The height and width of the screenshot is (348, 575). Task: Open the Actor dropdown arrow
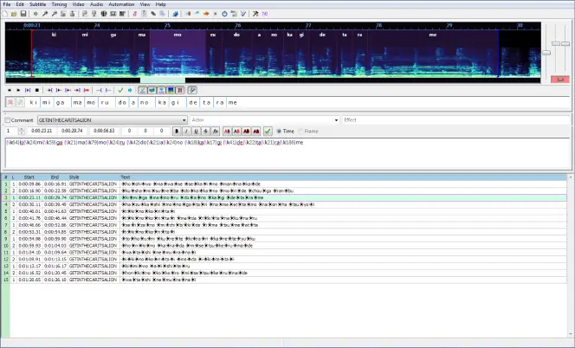(336, 120)
